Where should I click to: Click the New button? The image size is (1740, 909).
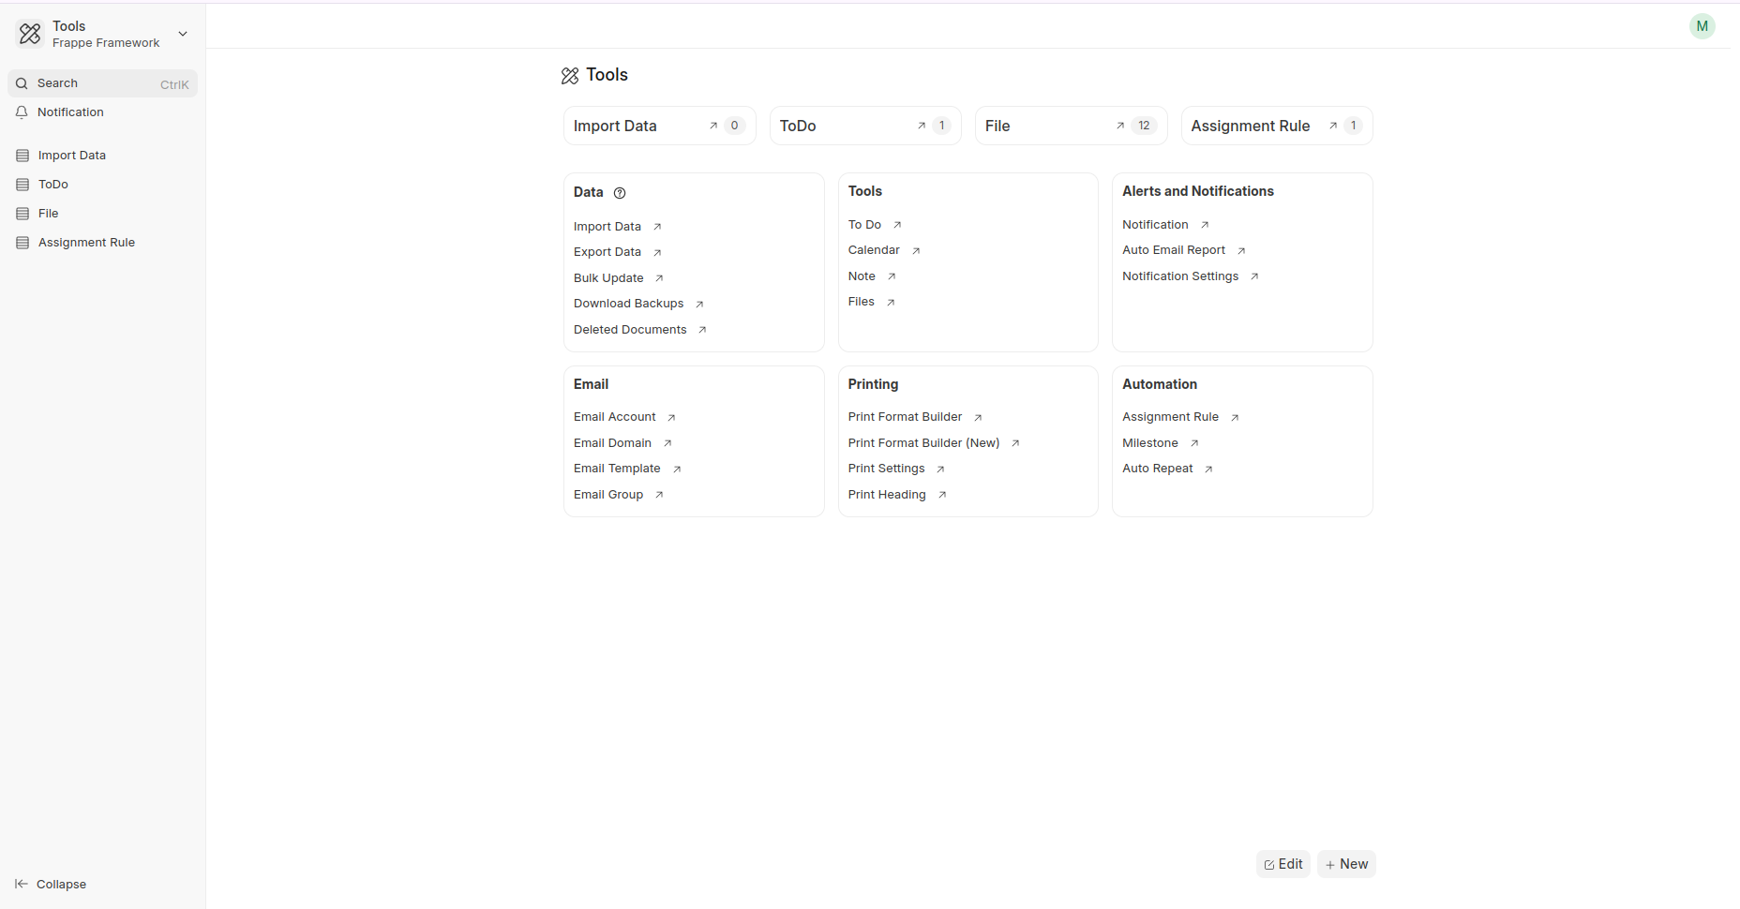[x=1345, y=864]
